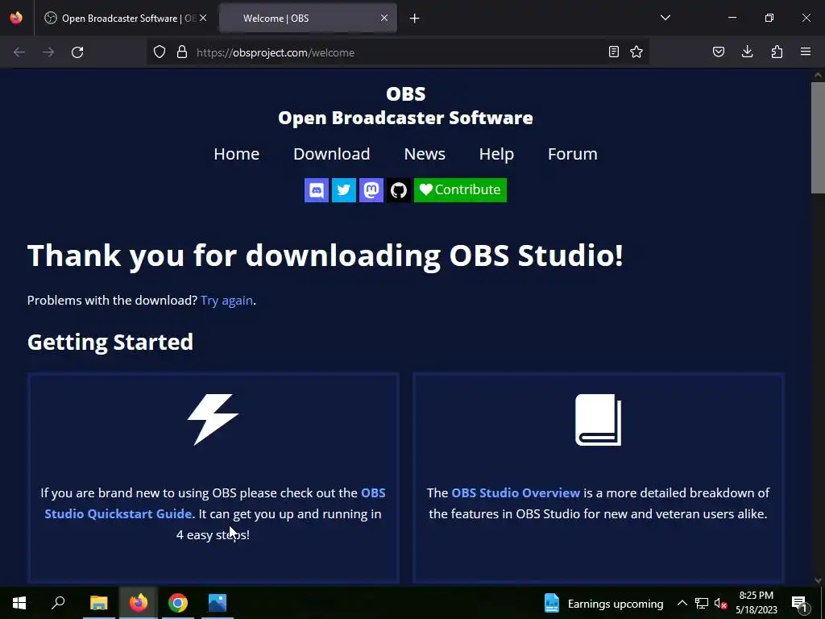
Task: Toggle reader view icon
Action: point(613,52)
